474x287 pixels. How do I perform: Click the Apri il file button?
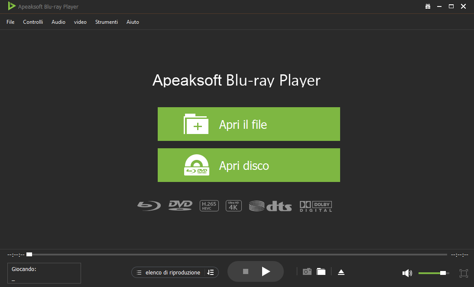(249, 124)
